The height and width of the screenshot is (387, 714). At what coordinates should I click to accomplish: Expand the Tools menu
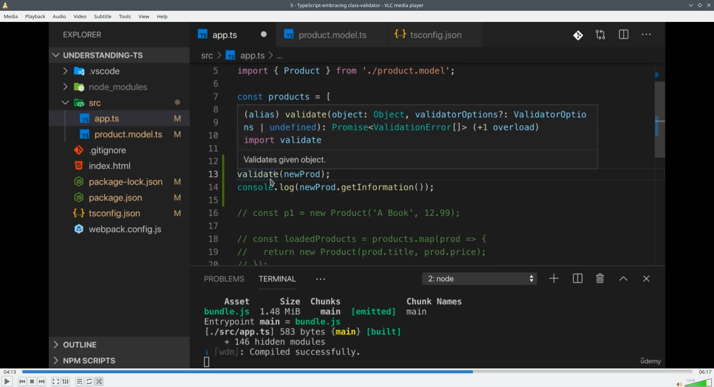125,17
